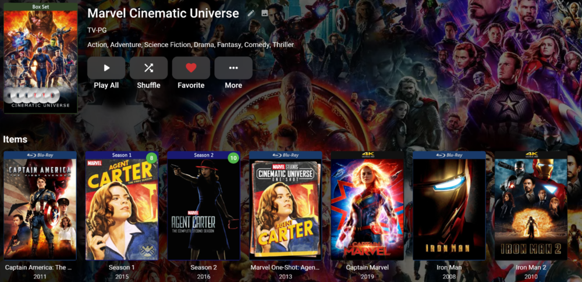Shuffle the Marvel Cinematic Universe collection

[x=148, y=68]
